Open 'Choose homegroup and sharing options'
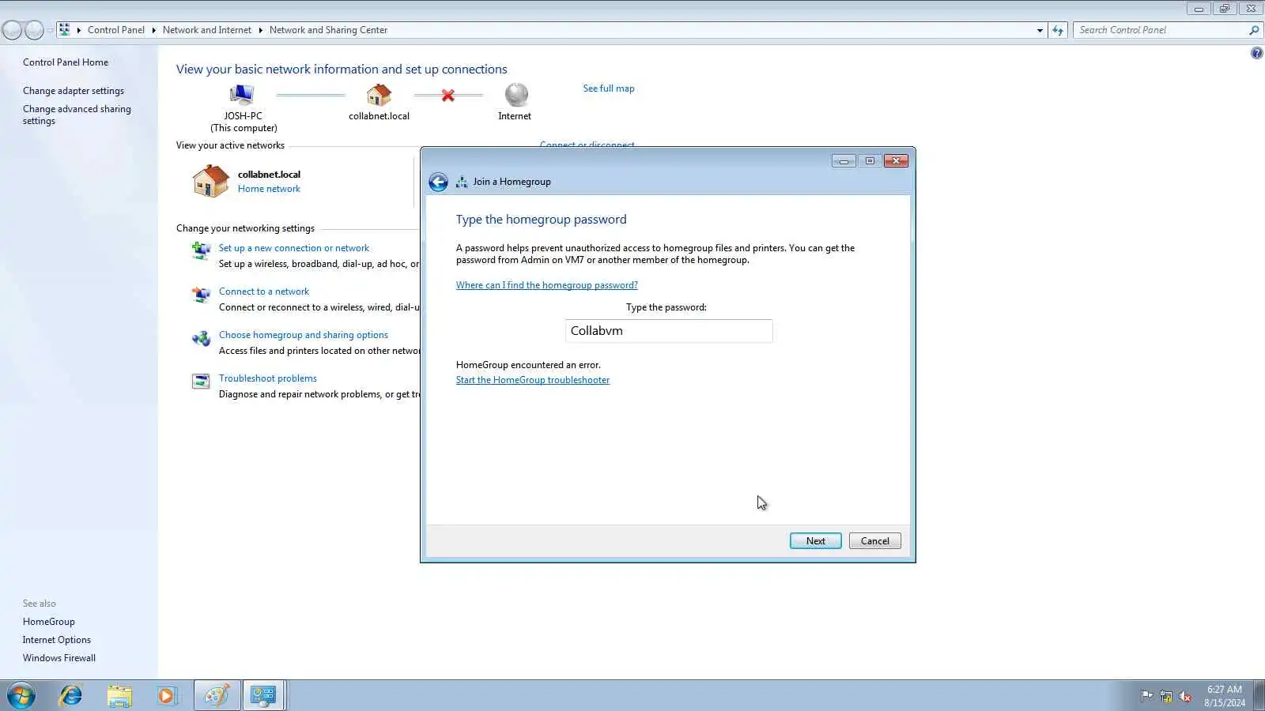This screenshot has height=711, width=1265. [304, 335]
